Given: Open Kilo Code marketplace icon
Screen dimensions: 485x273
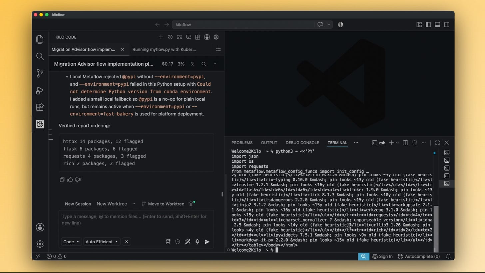Looking at the screenshot, I should pyautogui.click(x=198, y=37).
